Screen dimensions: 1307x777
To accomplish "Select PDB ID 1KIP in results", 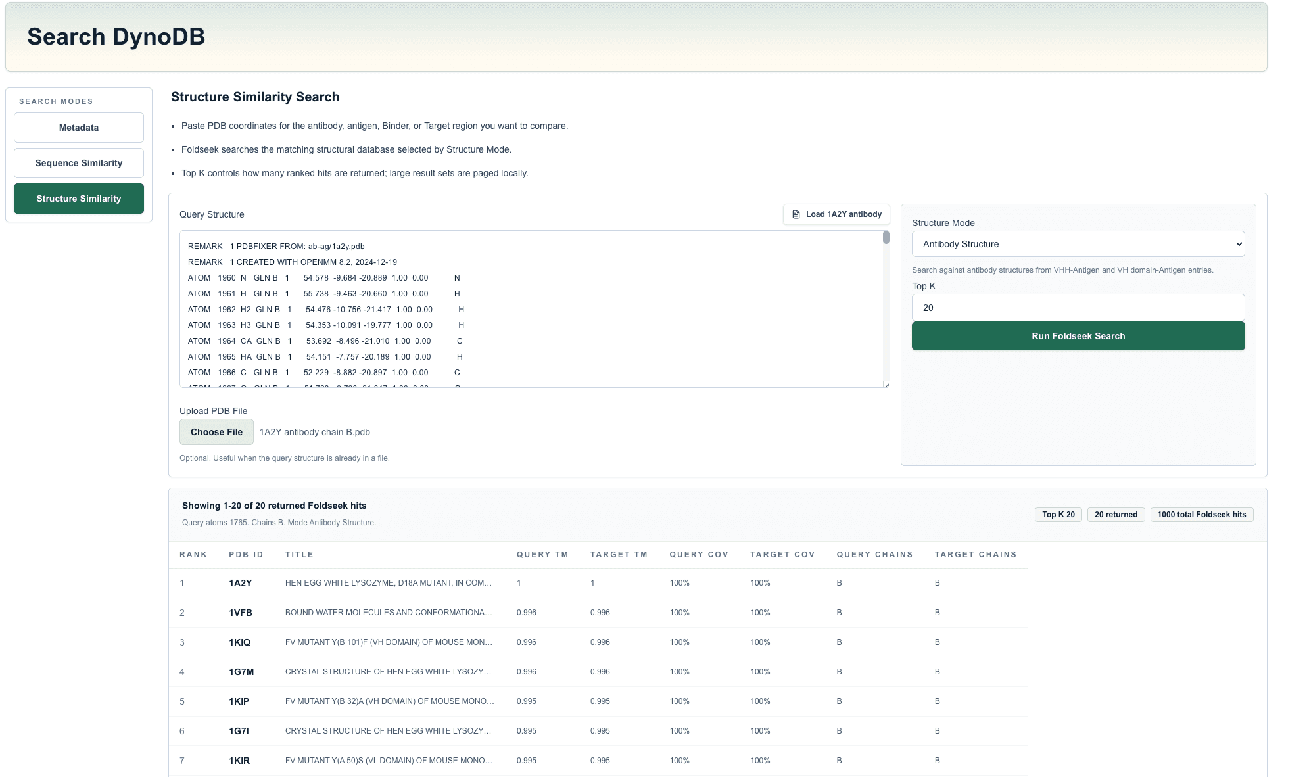I will coord(239,701).
